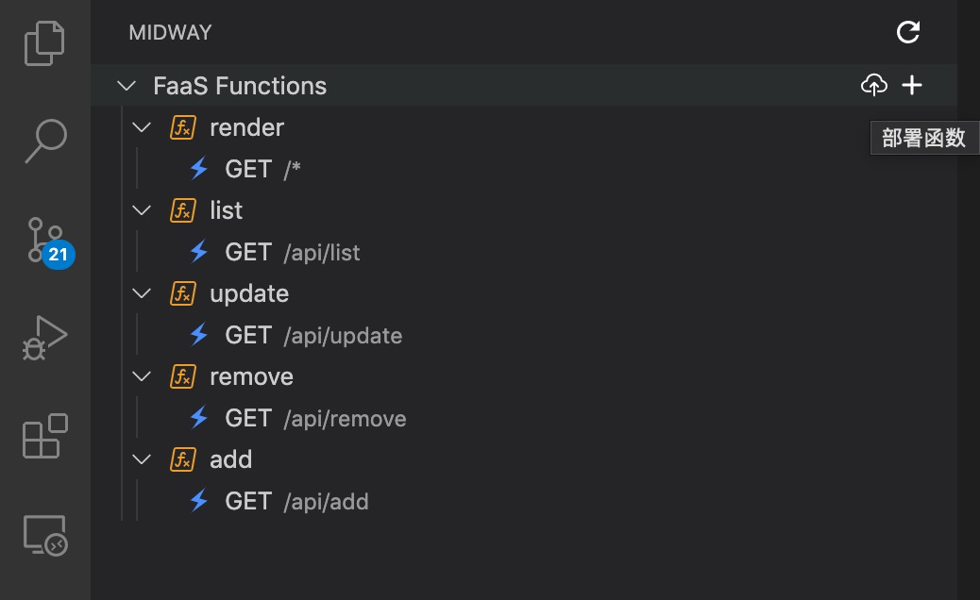Collapse the remove function node
The height and width of the screenshot is (600, 980).
point(142,376)
